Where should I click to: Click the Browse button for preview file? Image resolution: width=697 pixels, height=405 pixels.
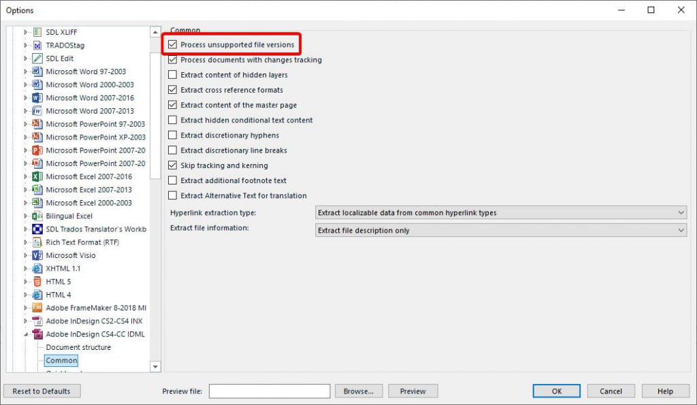pyautogui.click(x=359, y=391)
